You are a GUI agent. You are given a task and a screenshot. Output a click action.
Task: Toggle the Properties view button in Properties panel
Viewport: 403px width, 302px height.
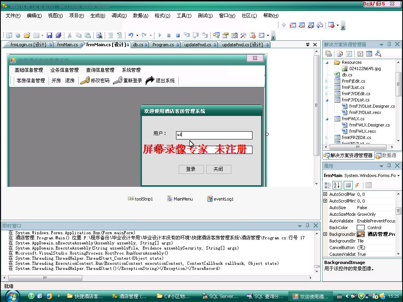[x=348, y=185]
